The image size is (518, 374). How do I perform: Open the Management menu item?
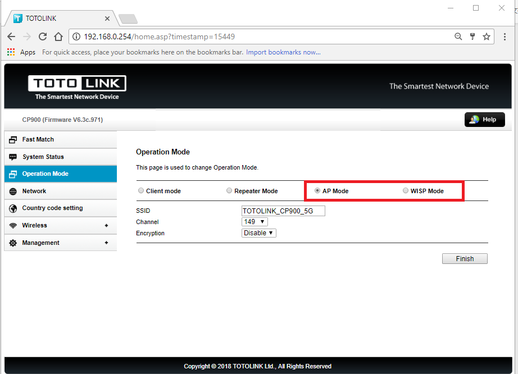(x=61, y=243)
